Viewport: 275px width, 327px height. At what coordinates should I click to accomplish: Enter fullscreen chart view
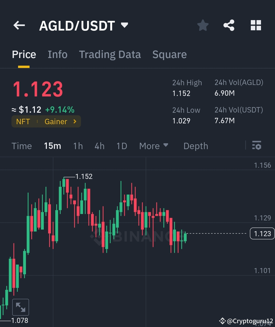pos(21,307)
